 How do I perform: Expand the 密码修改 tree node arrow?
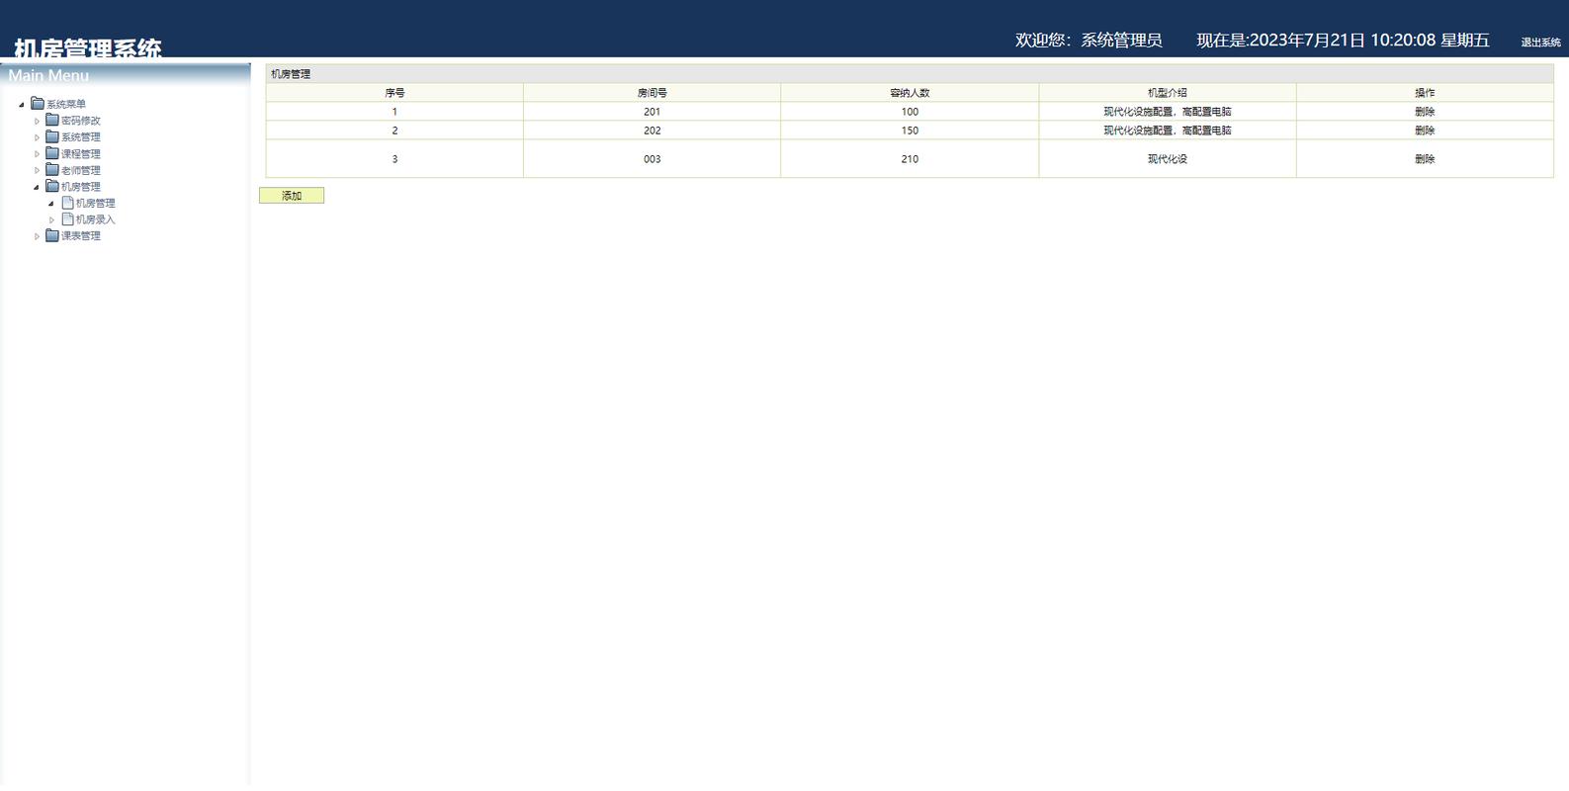[37, 121]
